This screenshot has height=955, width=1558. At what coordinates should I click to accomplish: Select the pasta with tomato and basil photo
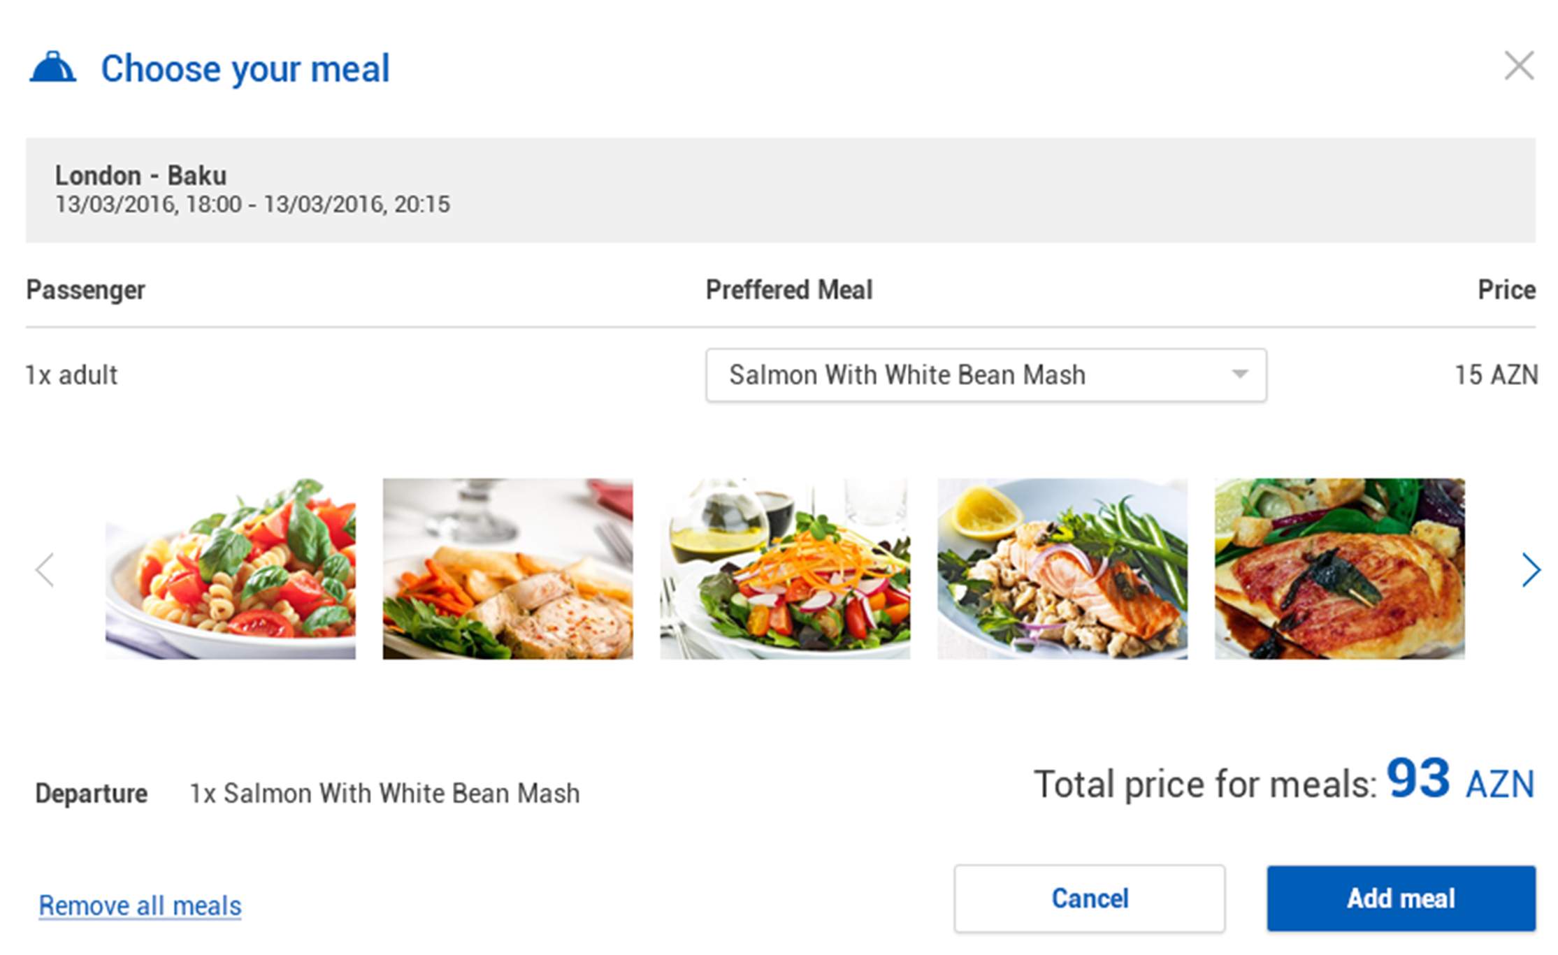pos(230,569)
